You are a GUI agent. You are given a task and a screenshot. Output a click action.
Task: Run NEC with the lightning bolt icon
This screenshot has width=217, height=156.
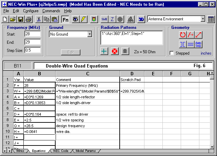[83, 19]
